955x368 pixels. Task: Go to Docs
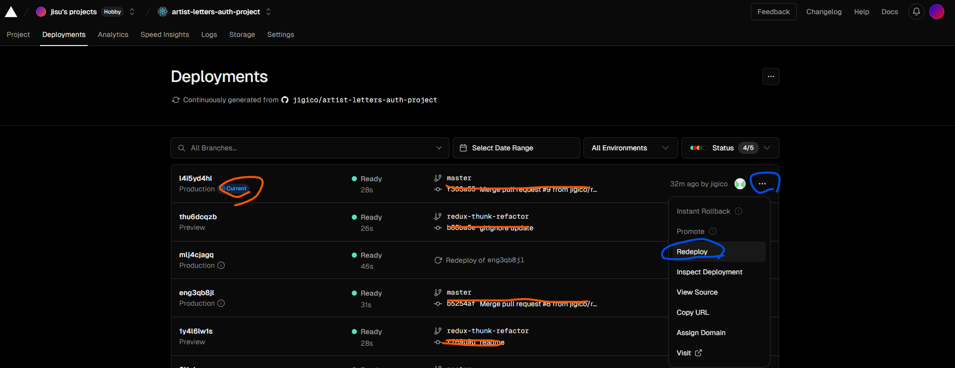point(890,12)
